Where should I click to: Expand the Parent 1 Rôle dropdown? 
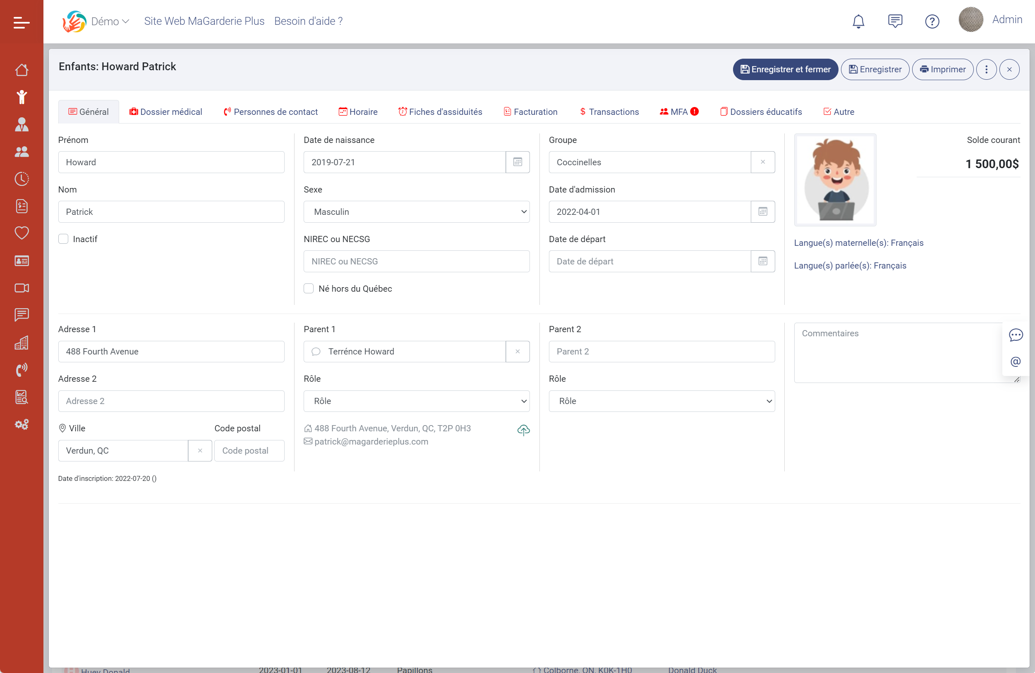tap(416, 401)
